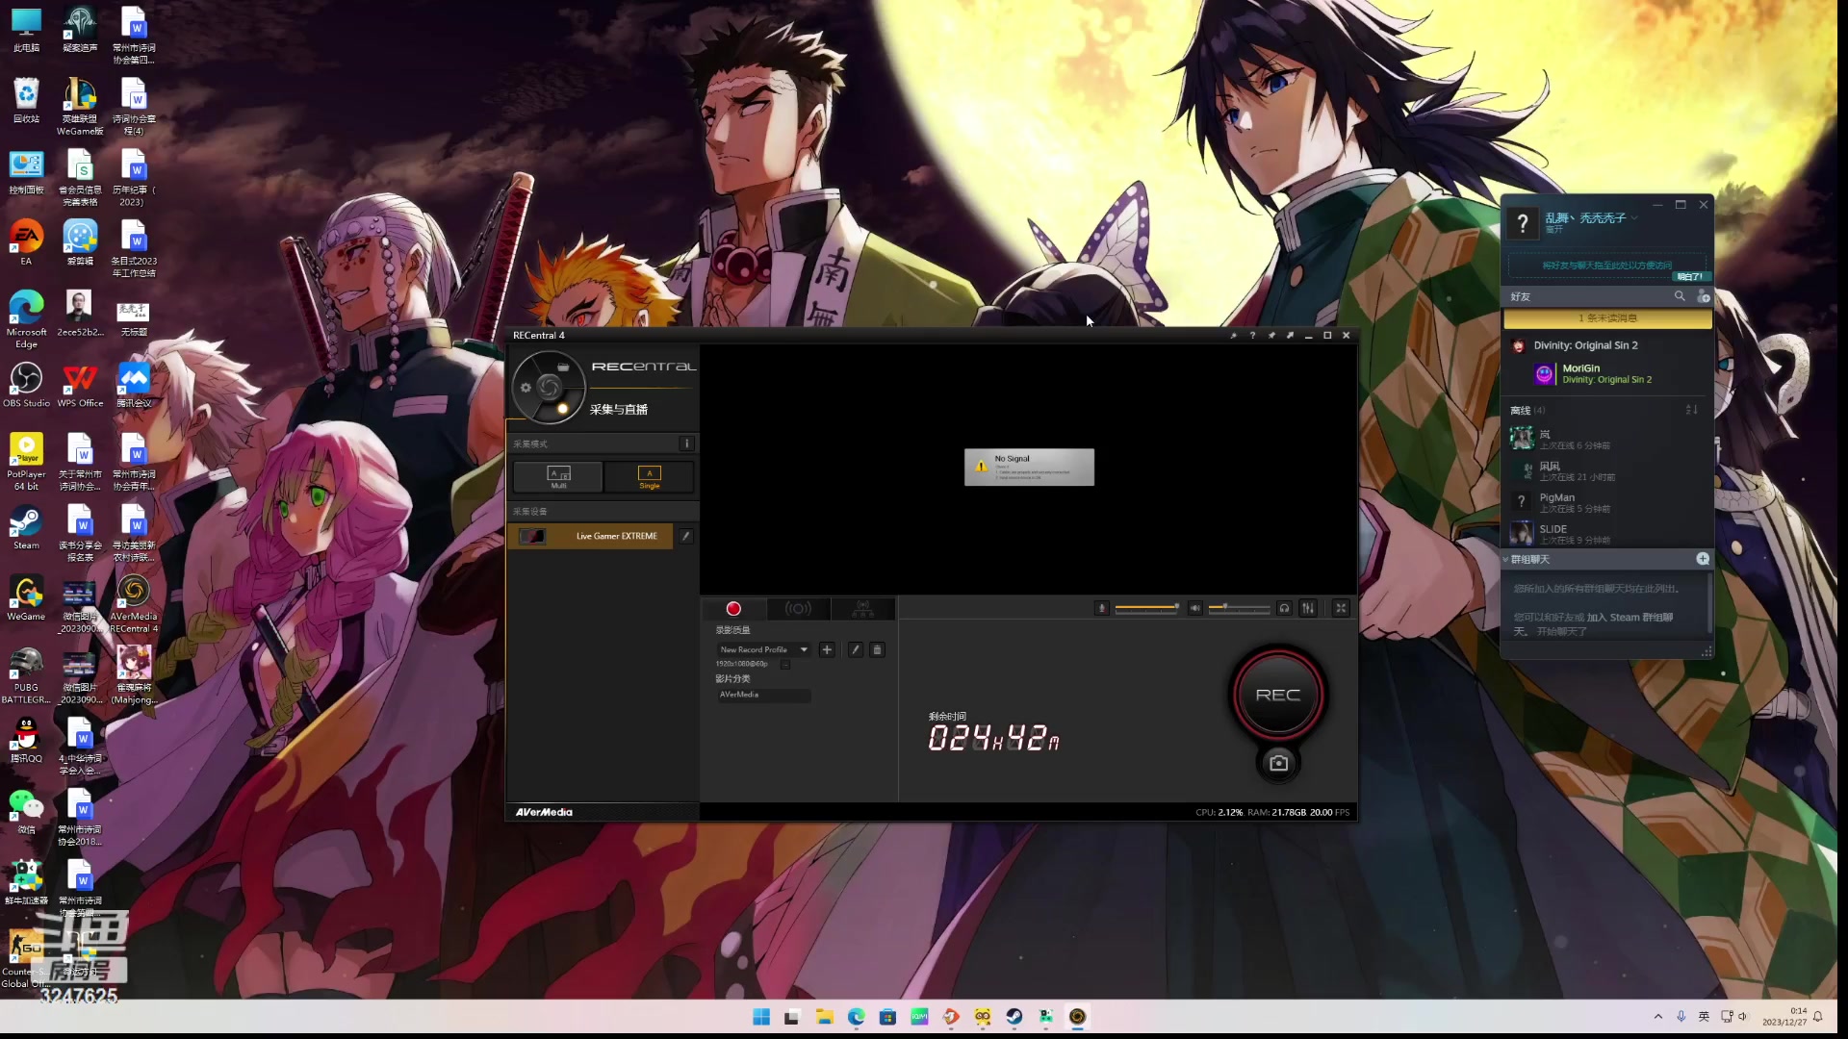Open chat with offline friend 岚
The image size is (1848, 1039).
tap(1606, 440)
